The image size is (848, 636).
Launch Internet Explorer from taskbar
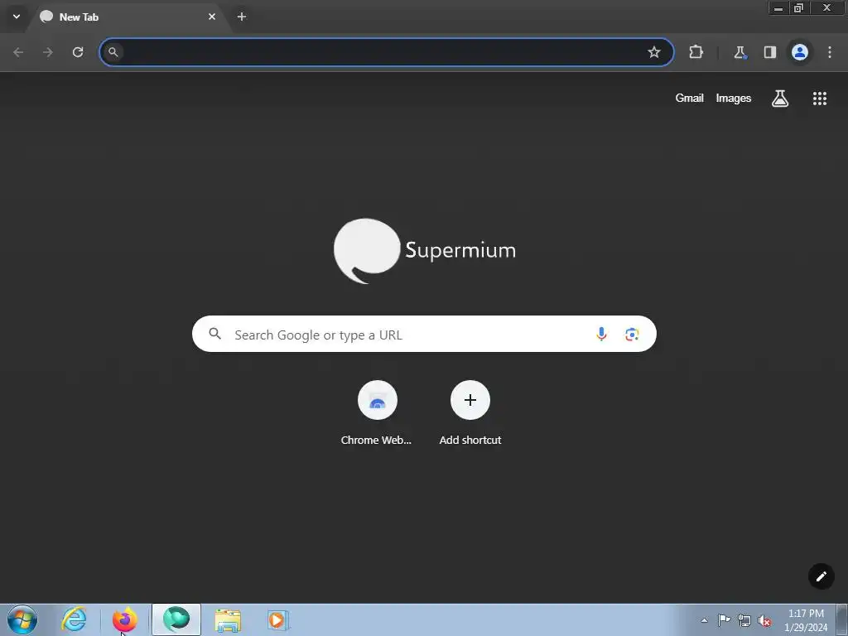[74, 619]
